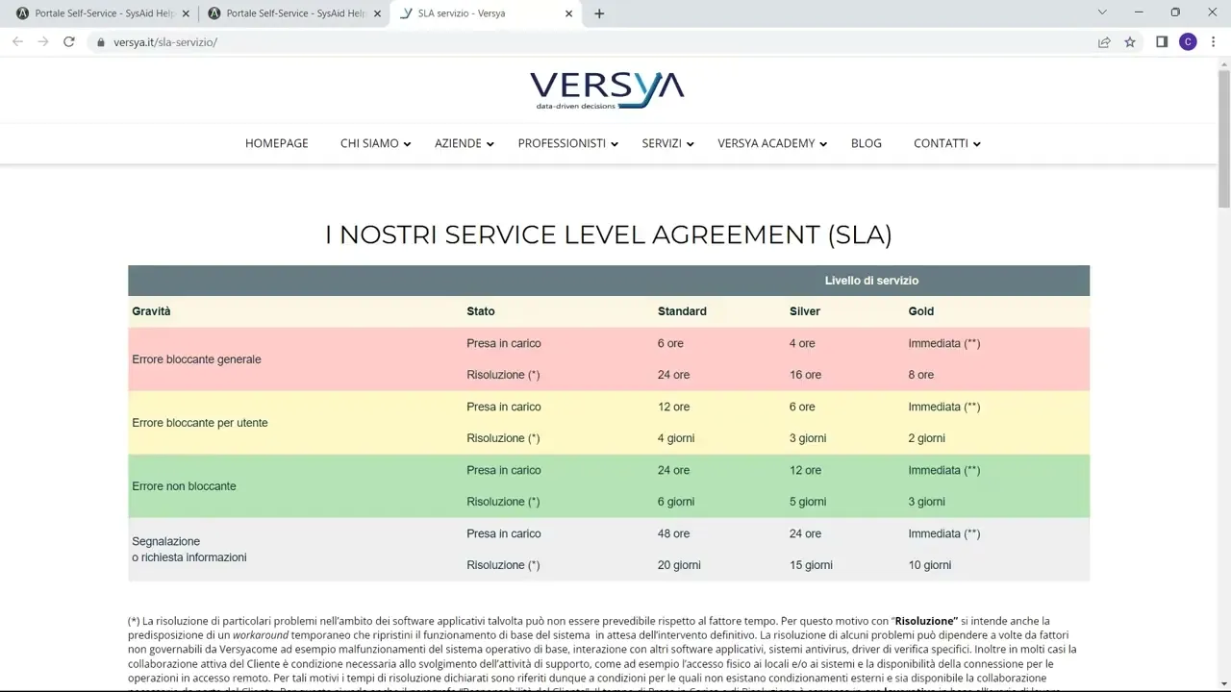This screenshot has height=692, width=1231.
Task: Open the share page icon
Action: tap(1104, 42)
